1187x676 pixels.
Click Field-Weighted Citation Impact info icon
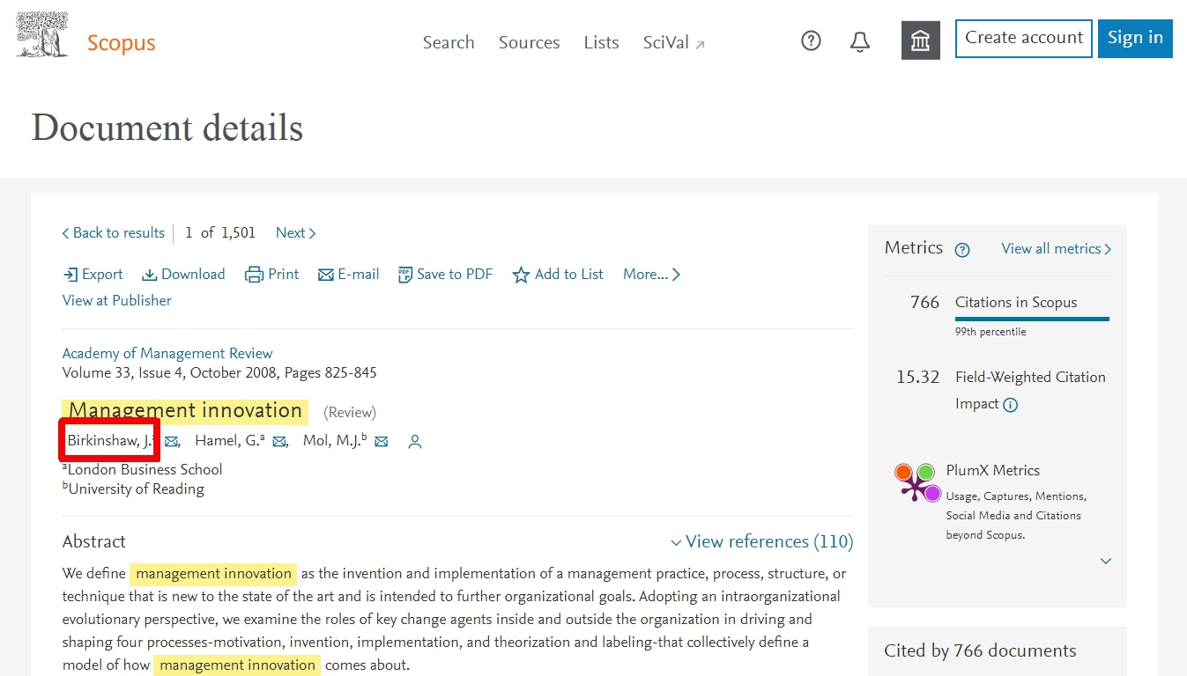[1011, 405]
